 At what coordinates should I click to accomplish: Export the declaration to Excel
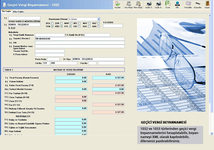(168, 5)
